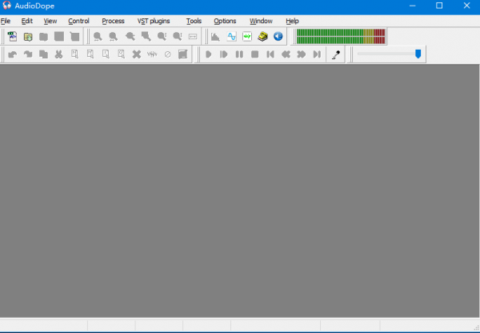Click the first magnifier zoom icon
The height and width of the screenshot is (333, 480).
pyautogui.click(x=98, y=37)
